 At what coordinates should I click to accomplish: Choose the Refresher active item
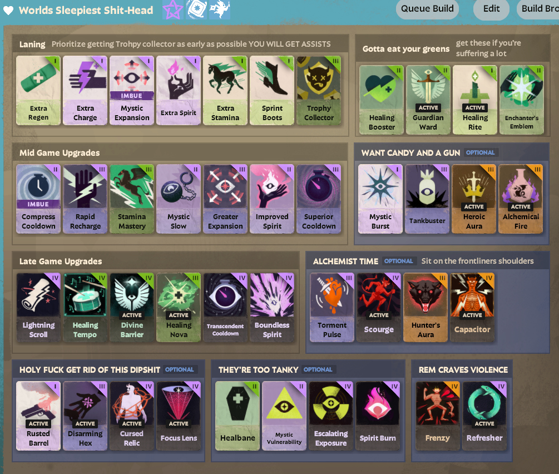pos(484,416)
